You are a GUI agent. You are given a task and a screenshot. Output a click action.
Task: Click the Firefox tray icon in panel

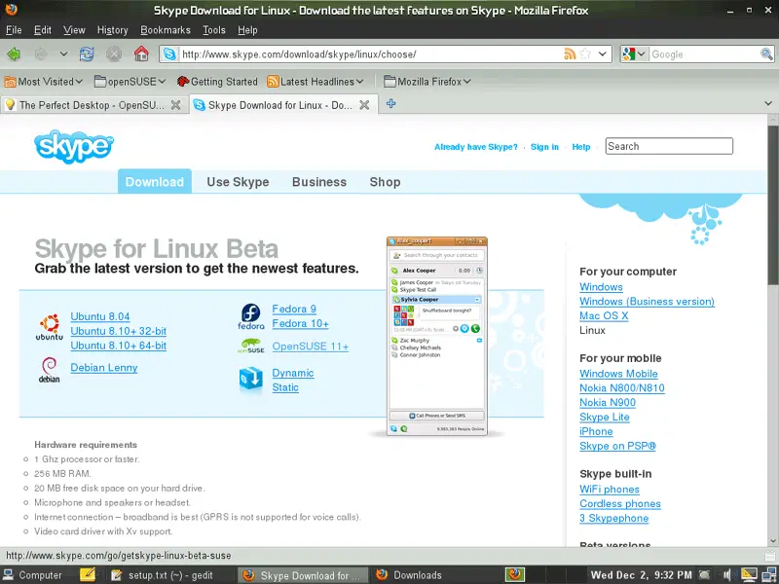515,574
